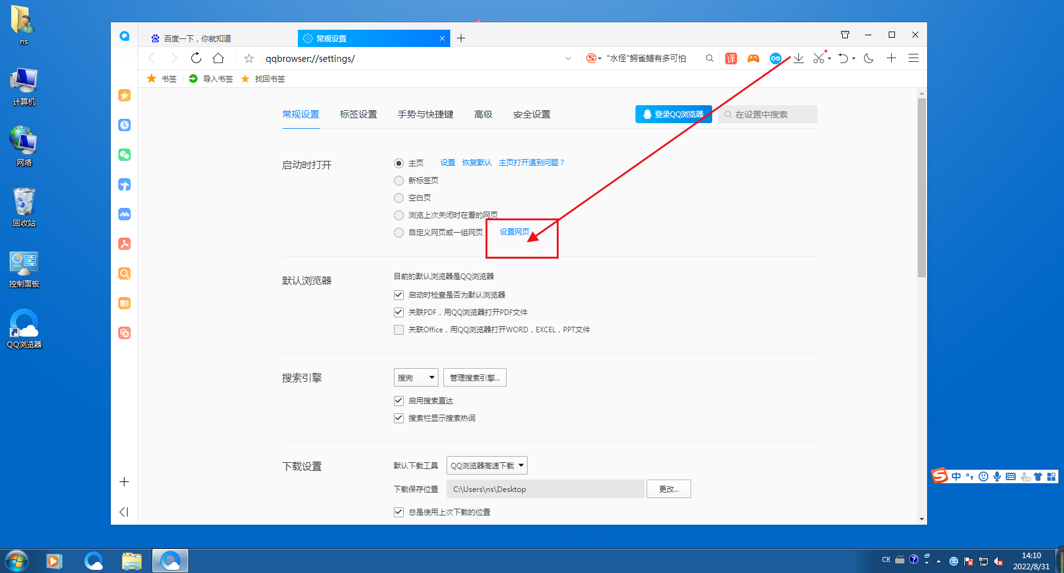
Task: Click the vertical scrollbar thumb
Action: click(922, 187)
